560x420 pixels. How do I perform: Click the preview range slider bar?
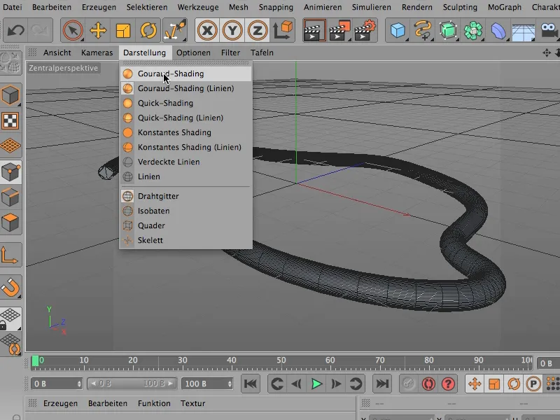[x=132, y=384]
